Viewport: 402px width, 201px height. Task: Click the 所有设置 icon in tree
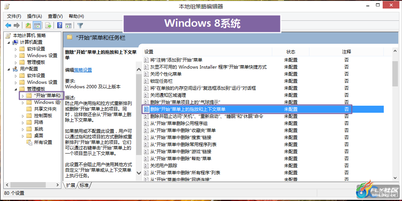(29, 142)
